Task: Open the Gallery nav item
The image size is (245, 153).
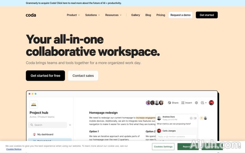Action: pos(136,15)
